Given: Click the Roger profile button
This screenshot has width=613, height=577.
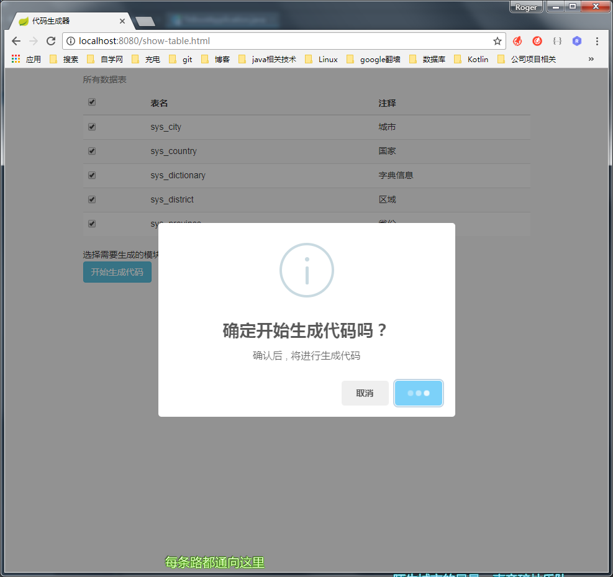Looking at the screenshot, I should tap(526, 7).
